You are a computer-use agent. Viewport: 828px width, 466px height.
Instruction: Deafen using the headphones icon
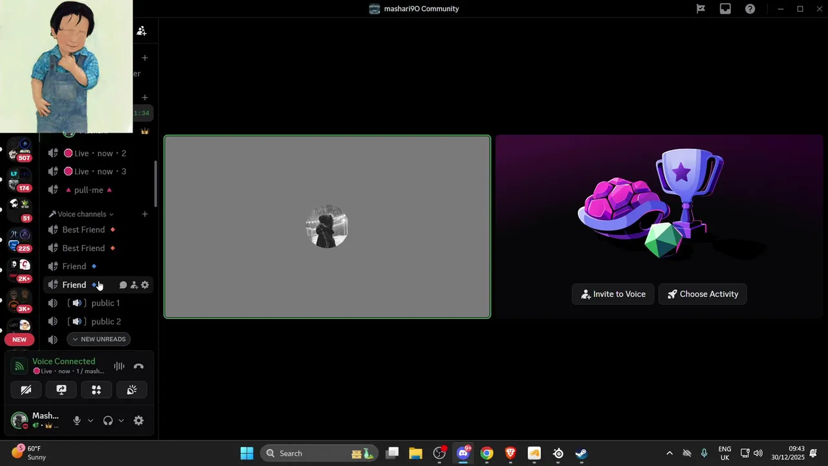tap(108, 421)
